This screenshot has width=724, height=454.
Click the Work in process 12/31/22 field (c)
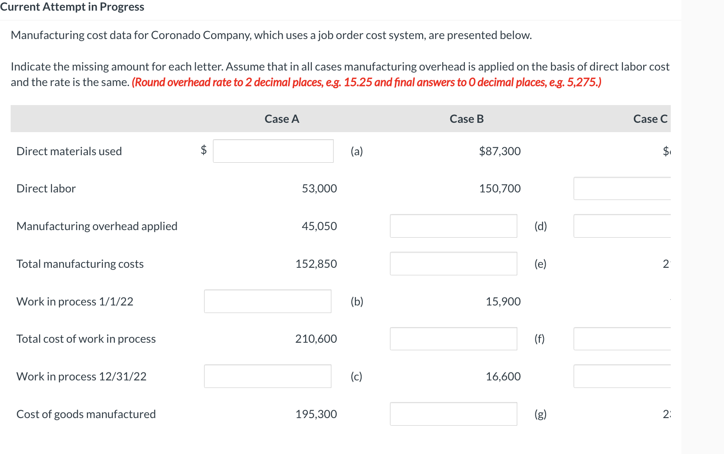click(x=268, y=376)
